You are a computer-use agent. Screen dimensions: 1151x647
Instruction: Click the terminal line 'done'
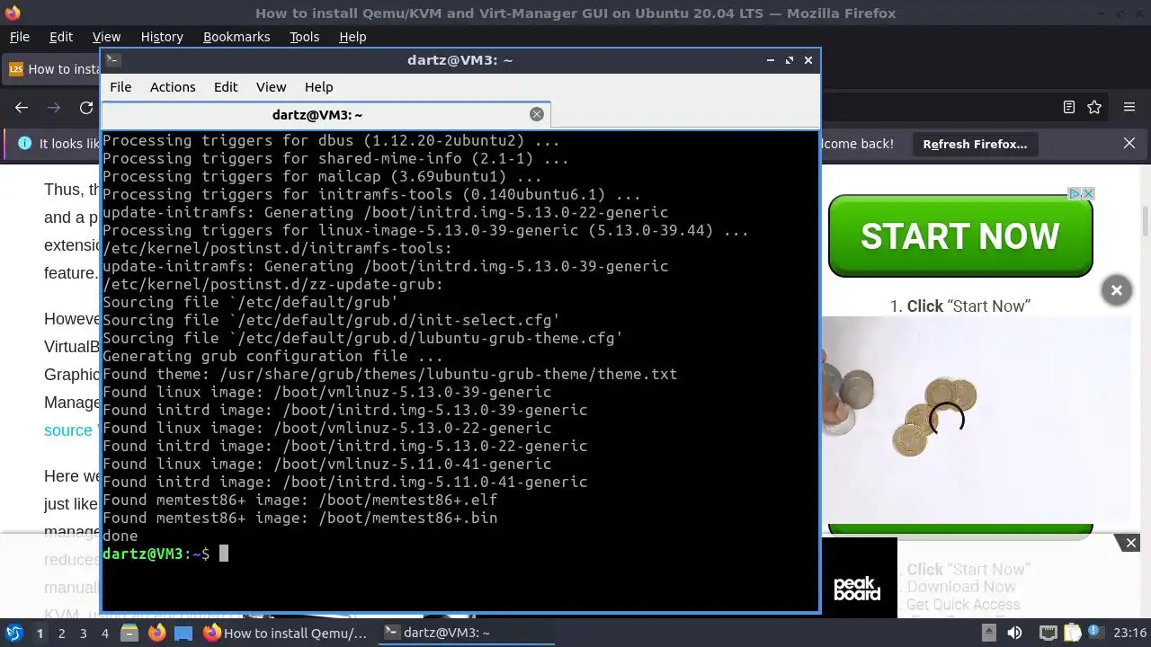120,536
